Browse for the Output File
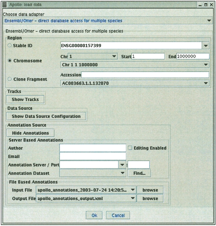The image size is (216, 226). [150, 198]
